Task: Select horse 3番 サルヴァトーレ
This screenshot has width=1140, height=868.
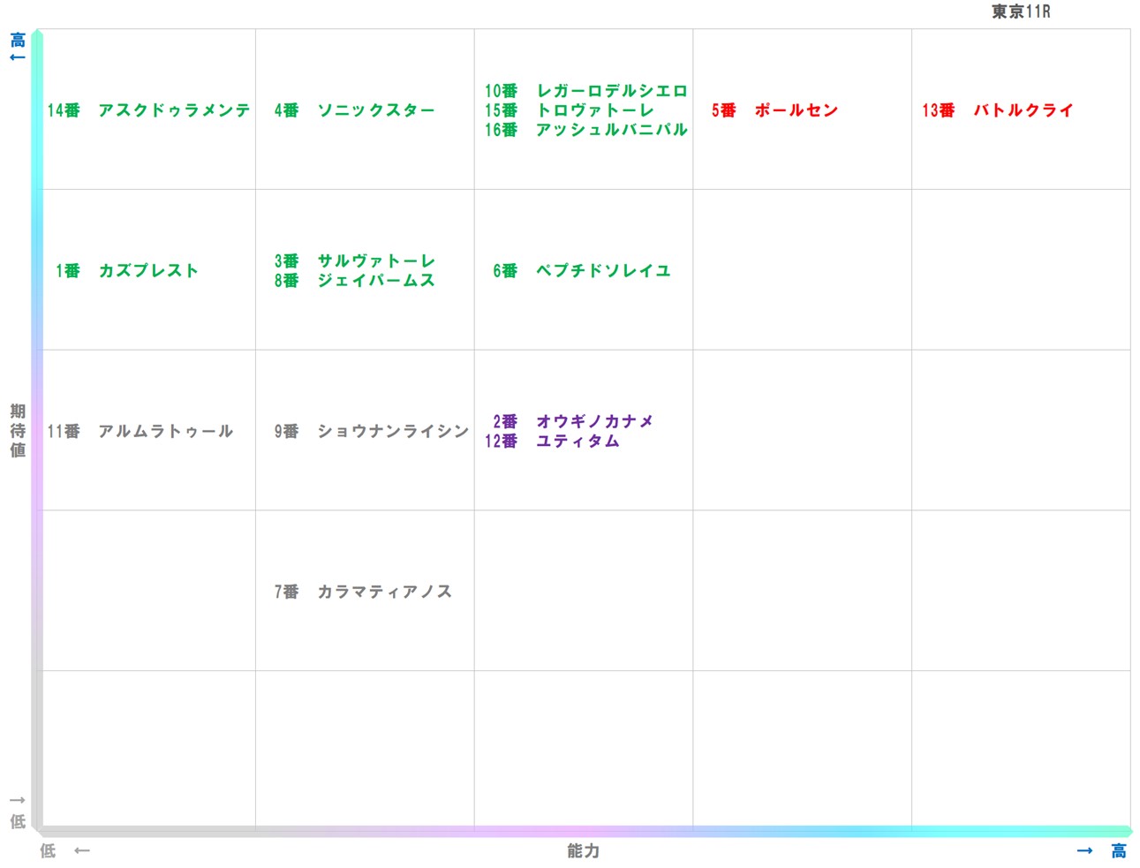Action: 353,261
